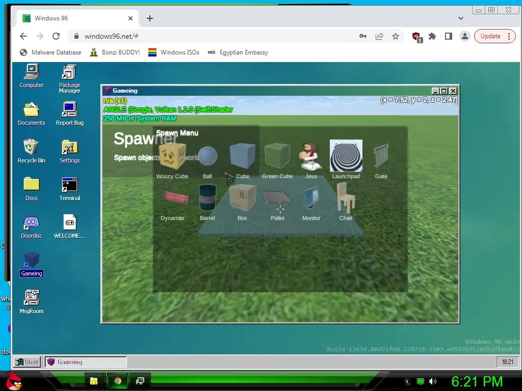This screenshot has height=391, width=522.
Task: Toggle the browser side panel
Action: pyautogui.click(x=449, y=36)
